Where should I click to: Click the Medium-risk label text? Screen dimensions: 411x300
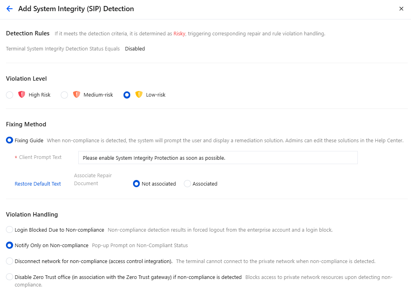[x=98, y=95]
